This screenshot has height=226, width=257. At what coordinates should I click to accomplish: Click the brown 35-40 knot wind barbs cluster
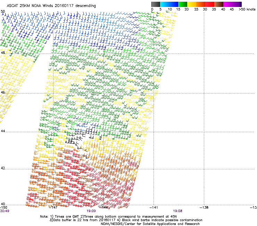(87, 184)
